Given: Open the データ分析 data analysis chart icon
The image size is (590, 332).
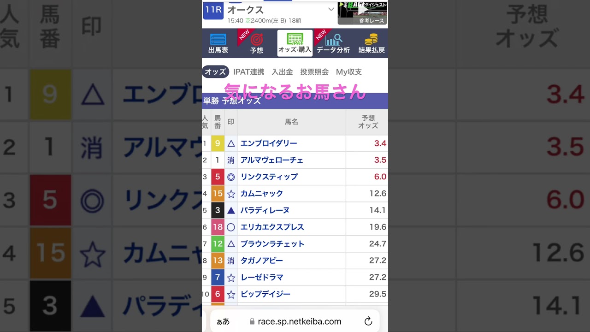Looking at the screenshot, I should [333, 43].
